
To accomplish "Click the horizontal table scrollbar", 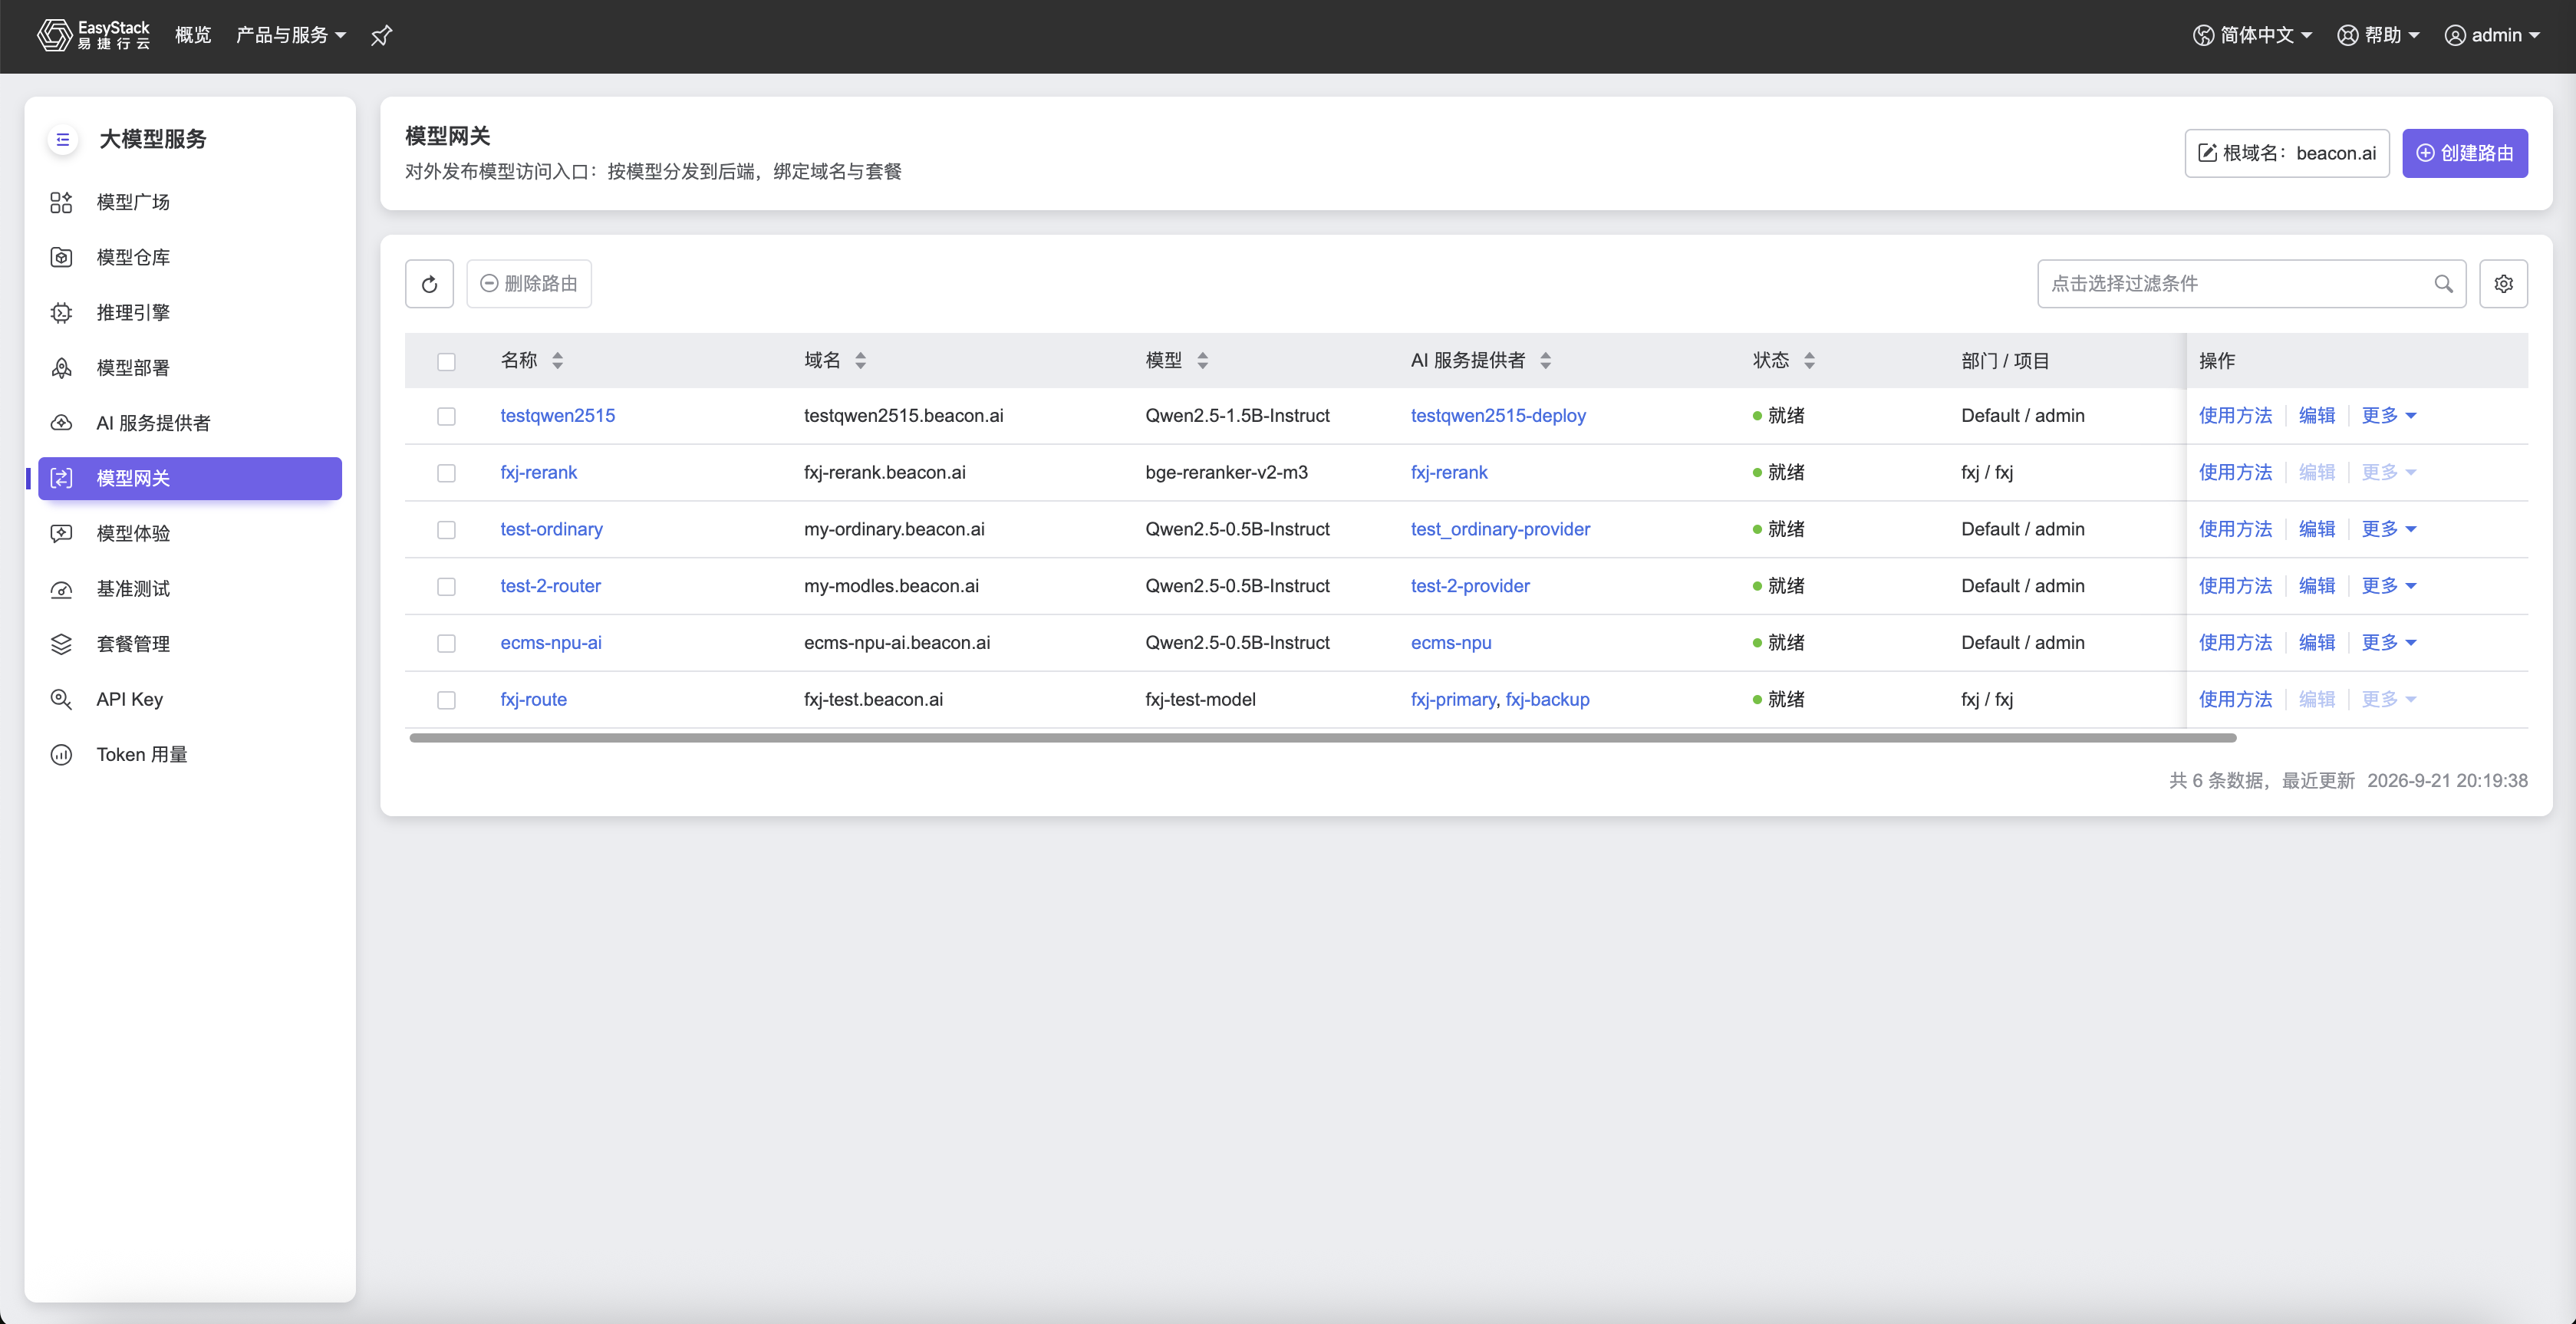I will [1322, 738].
